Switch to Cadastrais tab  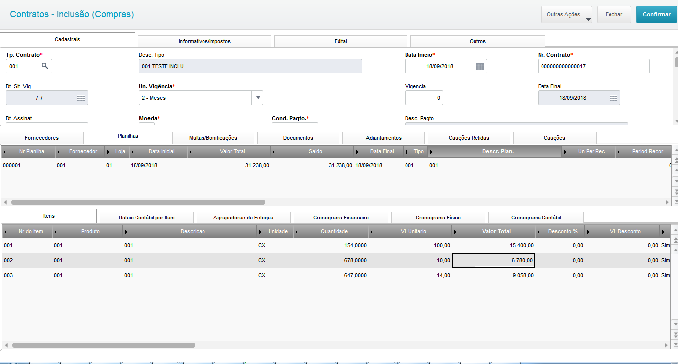(68, 40)
